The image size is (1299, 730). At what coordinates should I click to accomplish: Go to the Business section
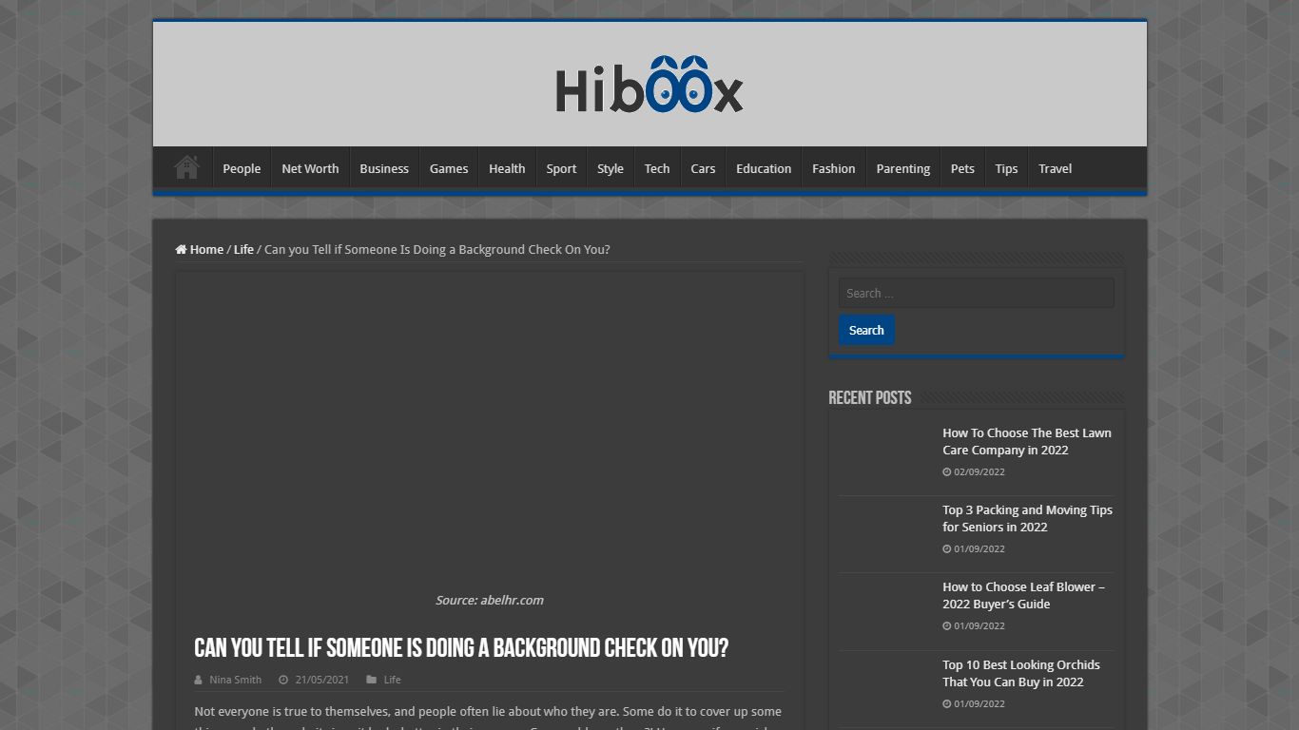click(x=384, y=168)
